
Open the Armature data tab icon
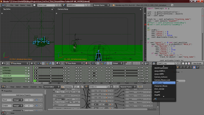coord(184,67)
